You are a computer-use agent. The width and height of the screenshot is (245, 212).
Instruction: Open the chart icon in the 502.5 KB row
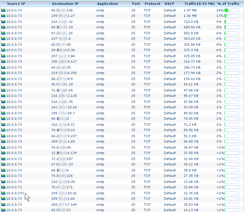point(3,33)
